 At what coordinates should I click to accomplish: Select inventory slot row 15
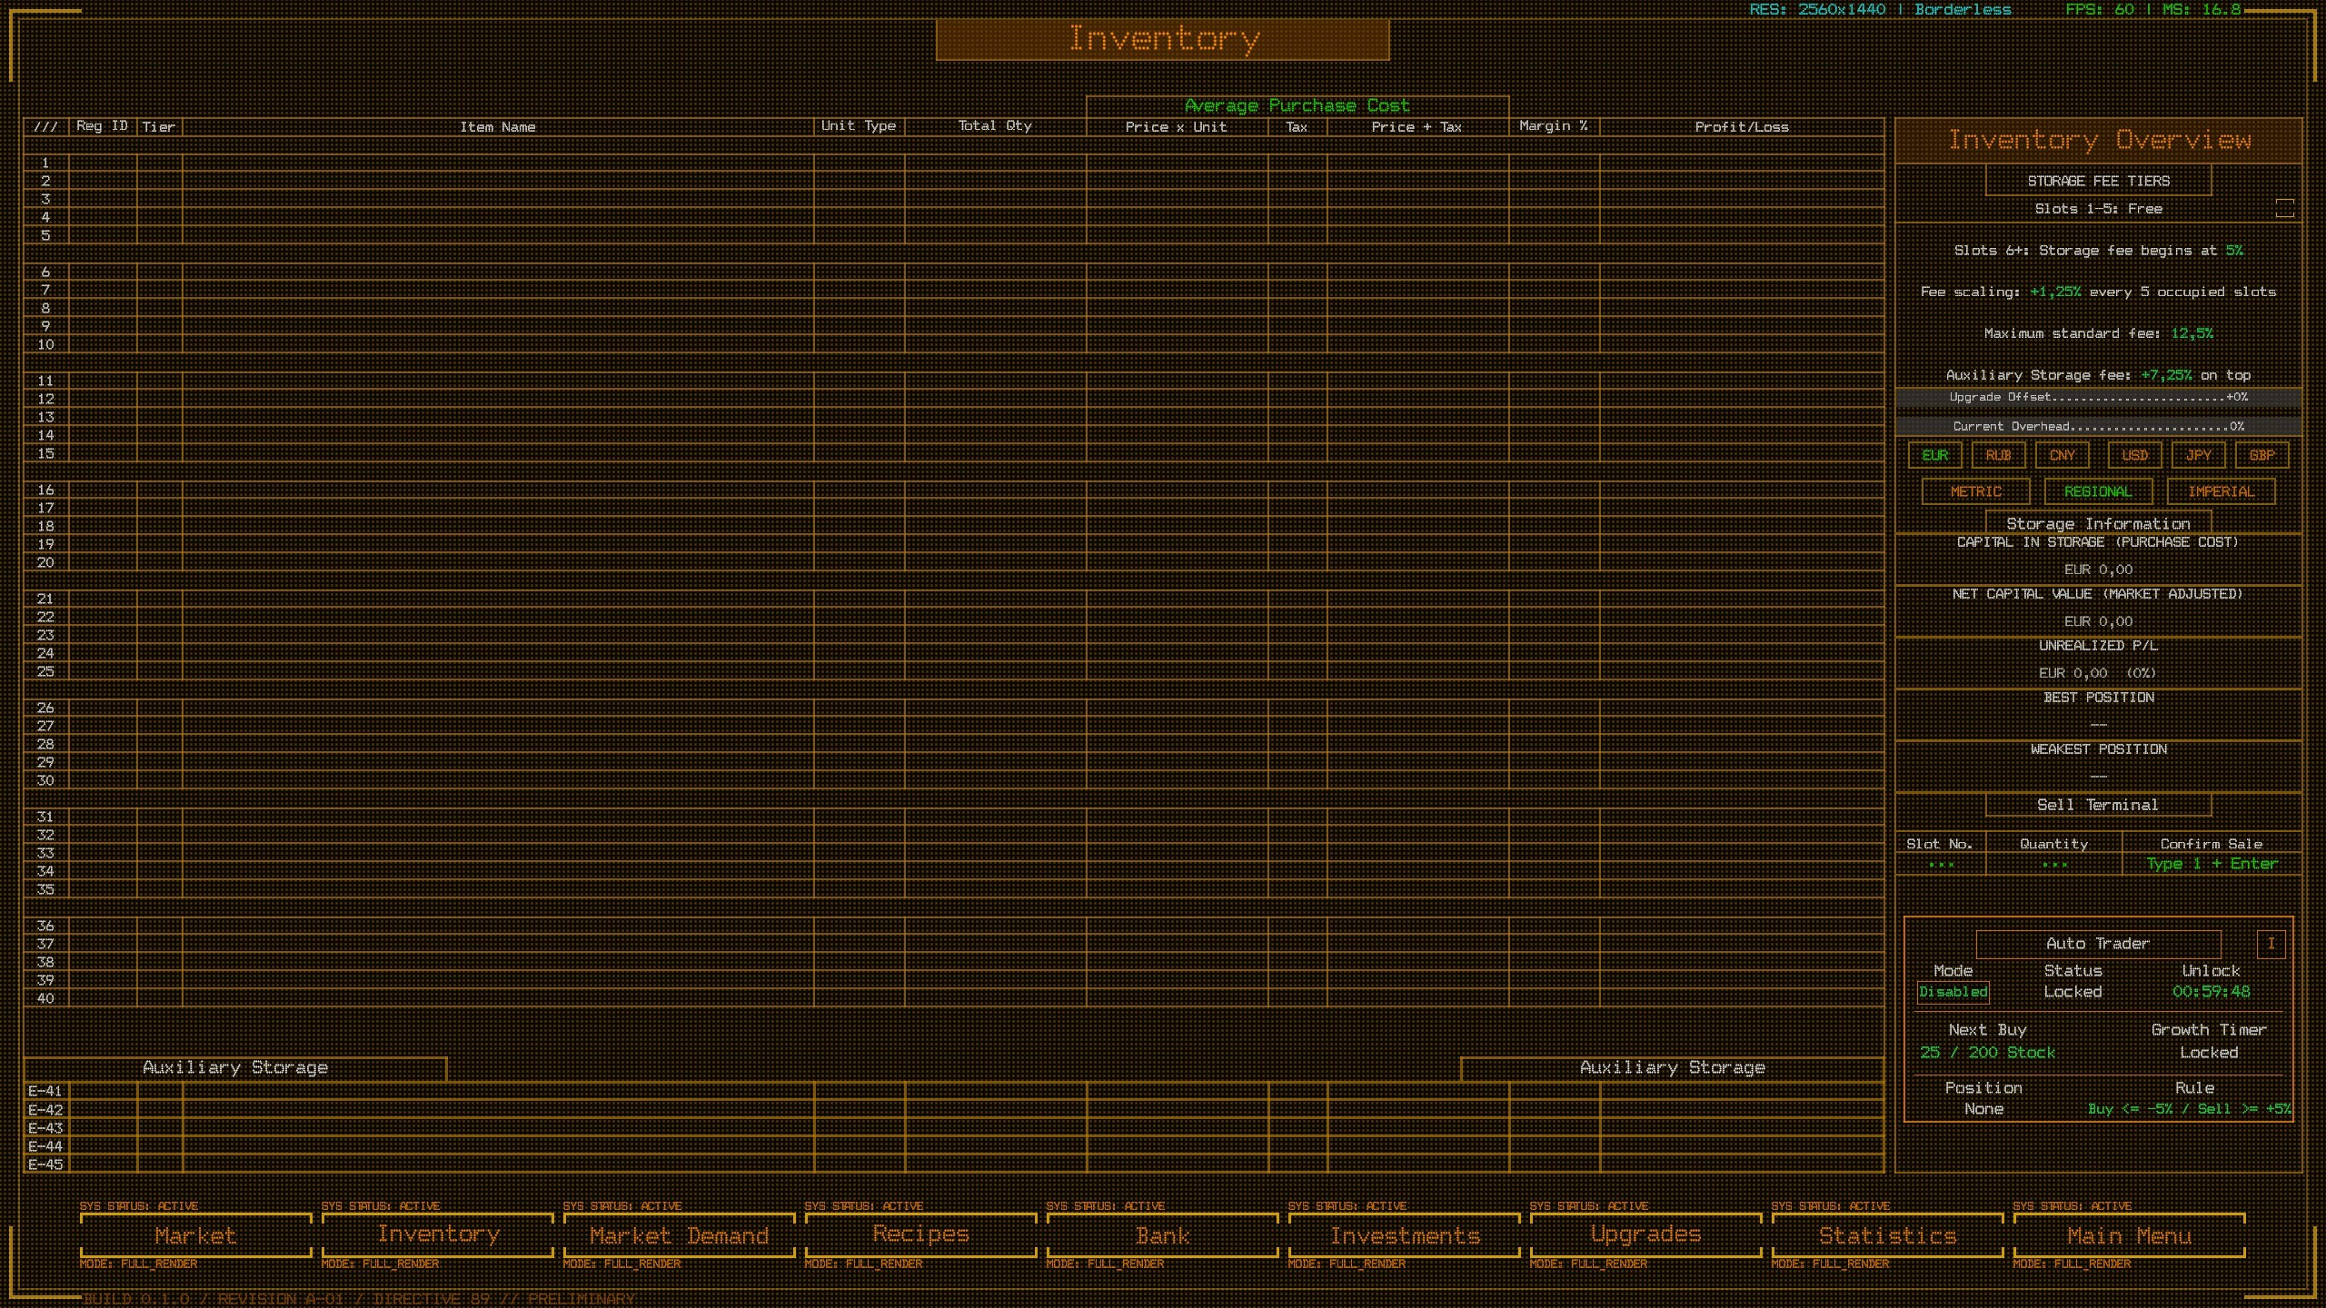point(953,453)
